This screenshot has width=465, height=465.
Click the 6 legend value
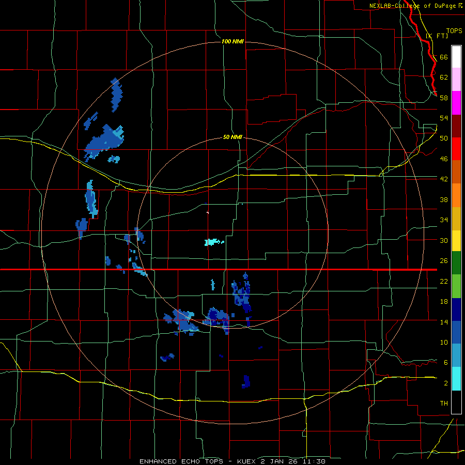pyautogui.click(x=446, y=363)
